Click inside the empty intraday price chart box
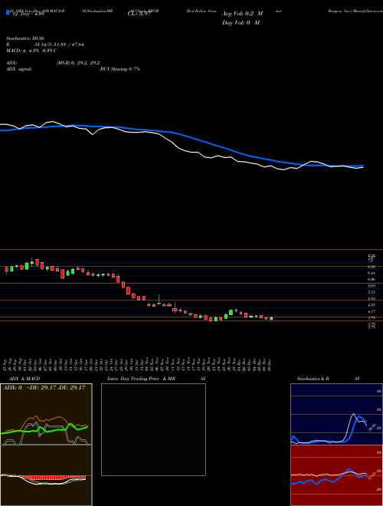This screenshot has width=383, height=506. (153, 429)
